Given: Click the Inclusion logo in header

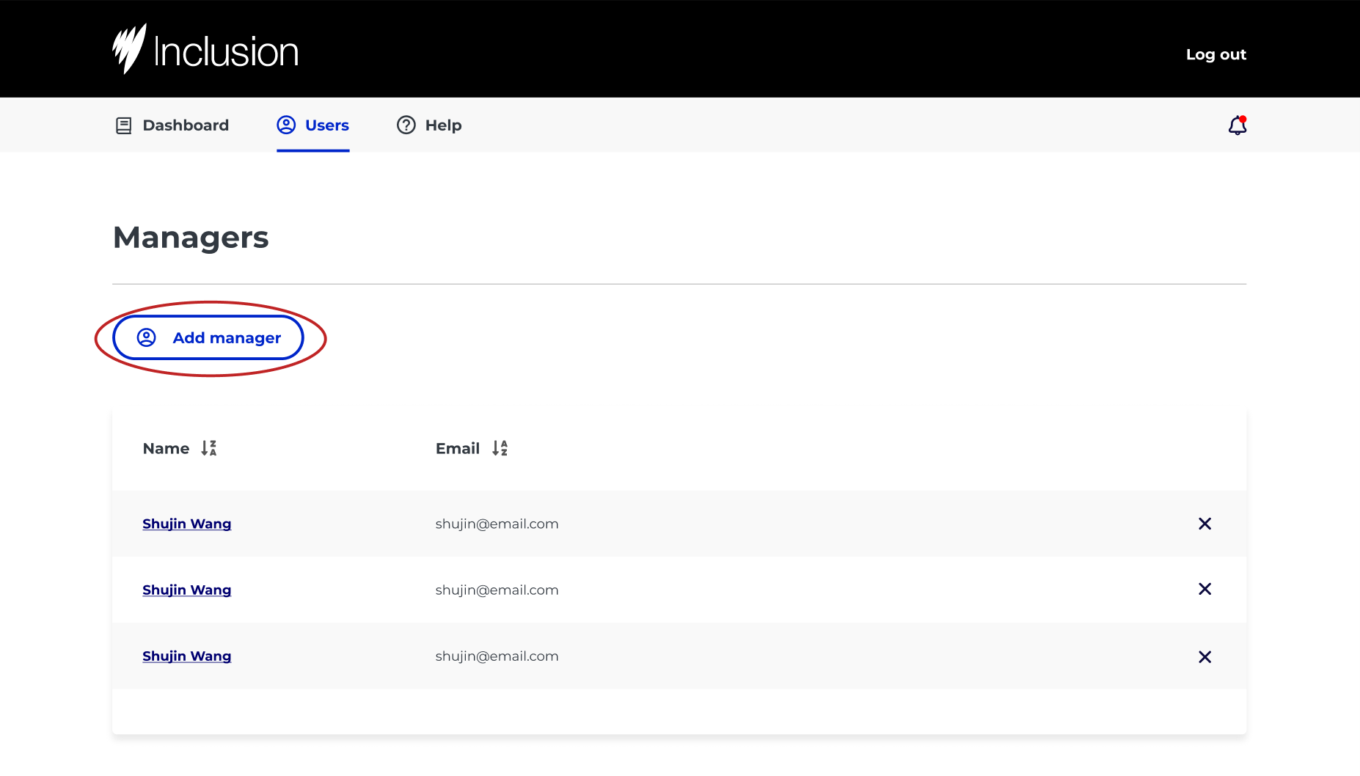Looking at the screenshot, I should point(205,49).
